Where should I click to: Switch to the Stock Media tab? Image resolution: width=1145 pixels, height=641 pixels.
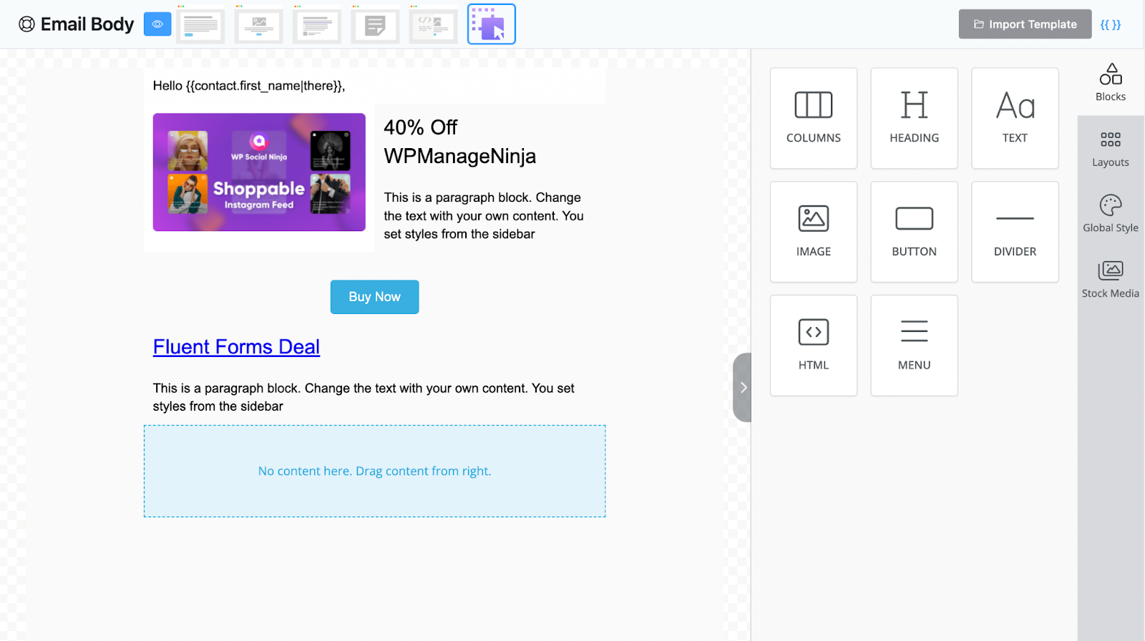[1111, 280]
